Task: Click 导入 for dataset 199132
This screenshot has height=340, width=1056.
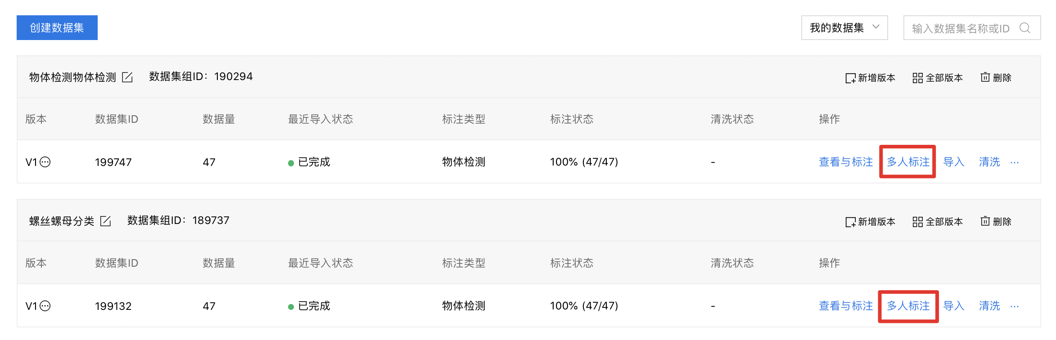Action: 953,306
